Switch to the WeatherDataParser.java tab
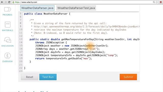 point(37,8)
